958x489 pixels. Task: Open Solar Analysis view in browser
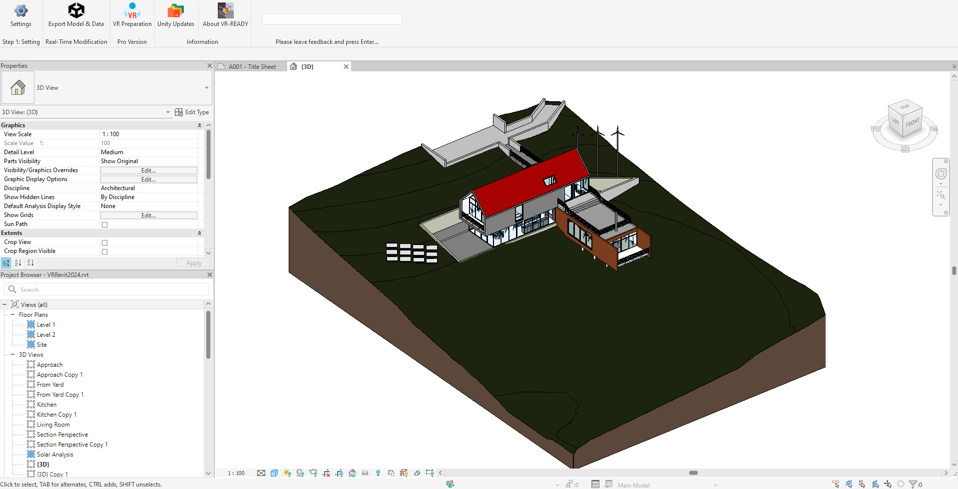pos(55,455)
